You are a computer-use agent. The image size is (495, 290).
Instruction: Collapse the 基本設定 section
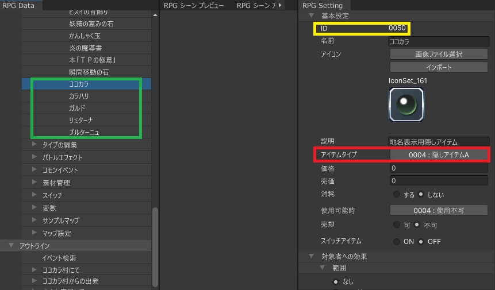click(x=312, y=16)
